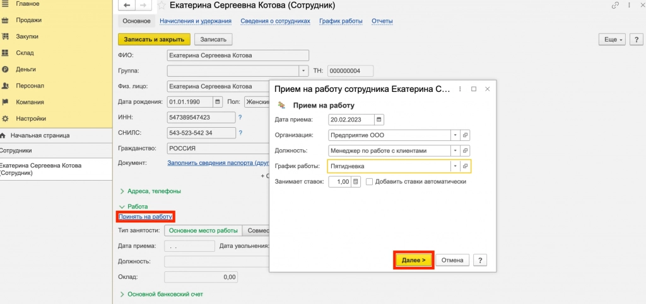
Task: Open the three-dot menu at top right
Action: tap(629, 5)
